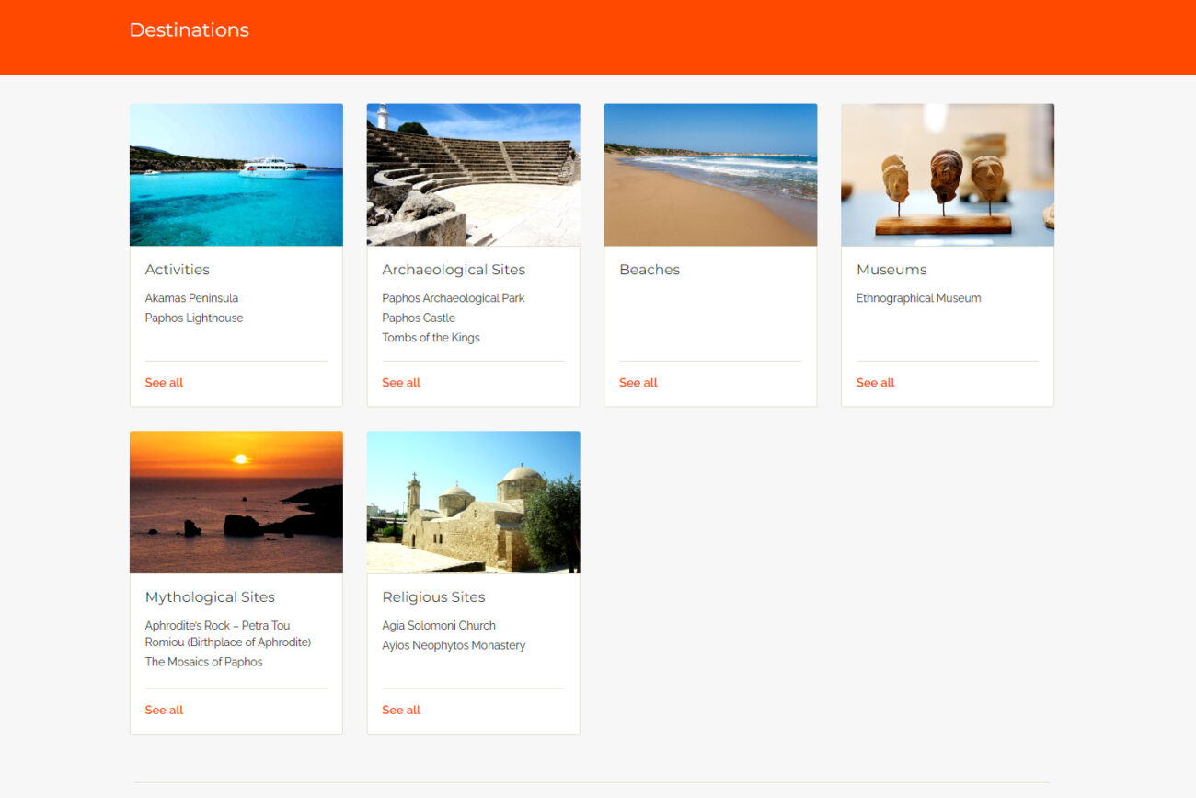1196x798 pixels.
Task: Open the Beaches sandy shore image
Action: click(x=709, y=175)
